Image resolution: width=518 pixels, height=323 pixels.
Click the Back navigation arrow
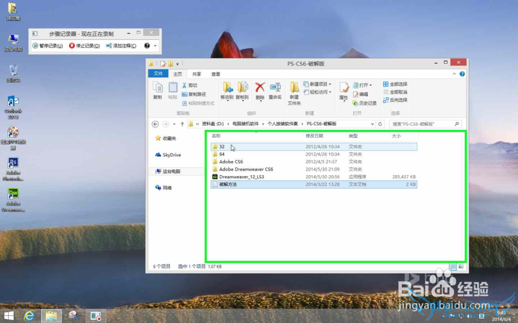pyautogui.click(x=155, y=124)
